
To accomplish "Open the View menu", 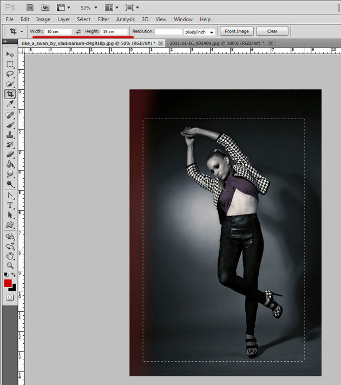I will point(161,19).
